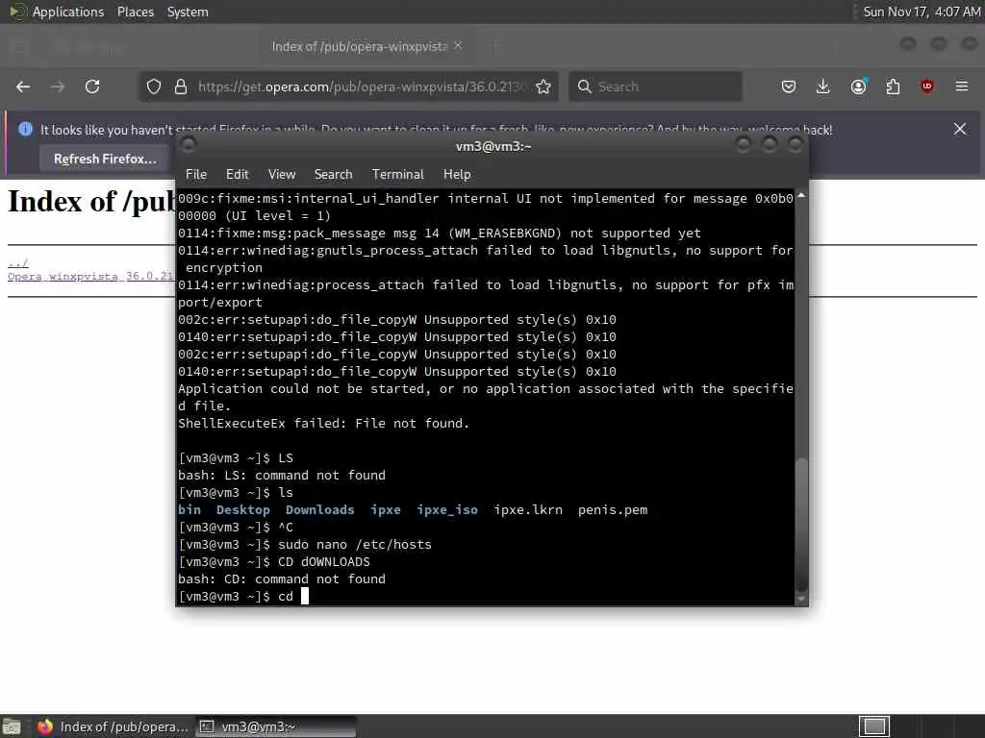Image resolution: width=985 pixels, height=738 pixels.
Task: Open the Applications menu in top panel
Action: click(x=68, y=12)
